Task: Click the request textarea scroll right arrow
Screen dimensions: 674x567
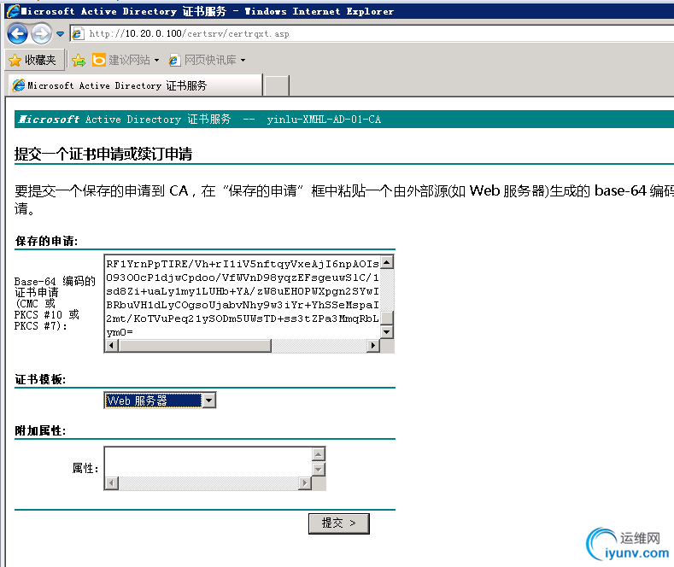Action: pos(373,345)
